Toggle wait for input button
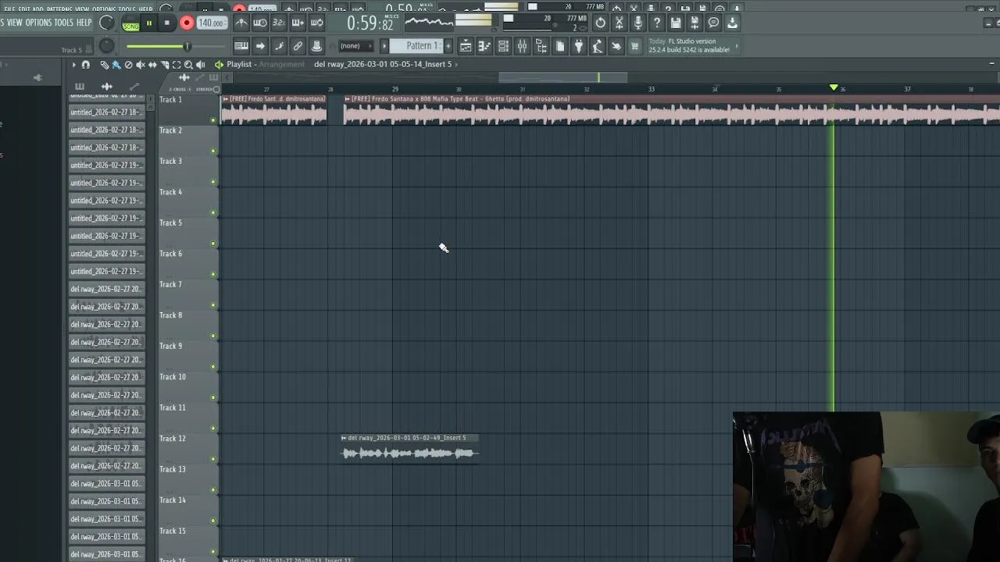 (260, 23)
